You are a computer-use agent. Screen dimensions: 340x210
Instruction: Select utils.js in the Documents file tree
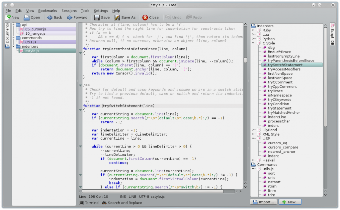coord(31,42)
